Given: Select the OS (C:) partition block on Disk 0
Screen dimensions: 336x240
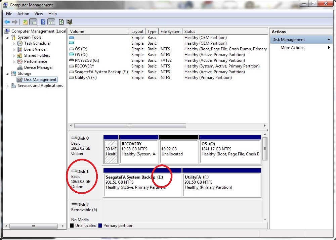Looking at the screenshot, I should click(230, 149).
